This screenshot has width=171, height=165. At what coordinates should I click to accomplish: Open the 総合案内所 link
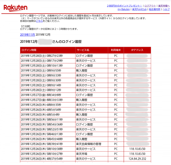point(155,9)
